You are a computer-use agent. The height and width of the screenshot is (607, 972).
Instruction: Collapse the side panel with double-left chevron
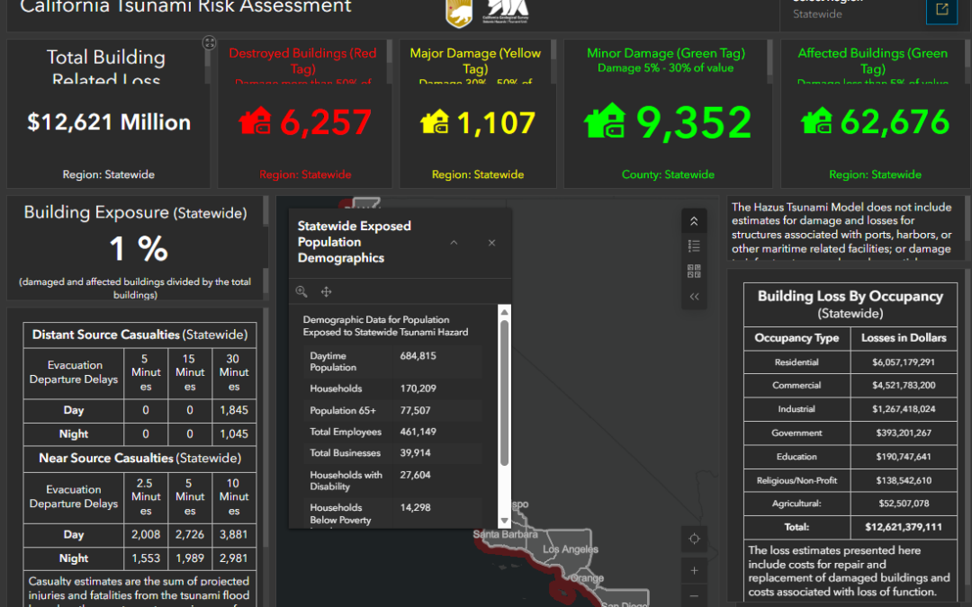[693, 296]
